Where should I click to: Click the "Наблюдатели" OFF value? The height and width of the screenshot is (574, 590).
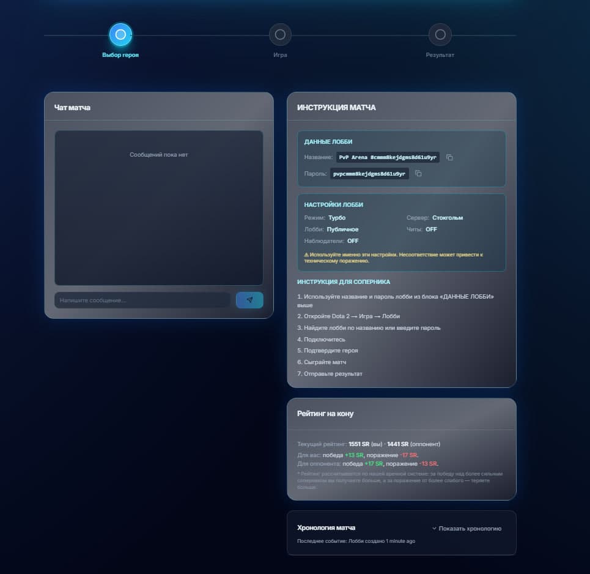pos(353,241)
